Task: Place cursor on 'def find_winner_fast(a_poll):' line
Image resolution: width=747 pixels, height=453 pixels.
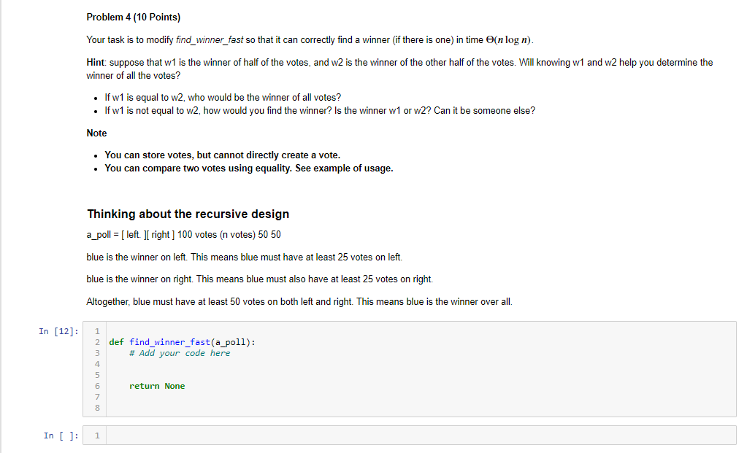Action: pyautogui.click(x=182, y=342)
